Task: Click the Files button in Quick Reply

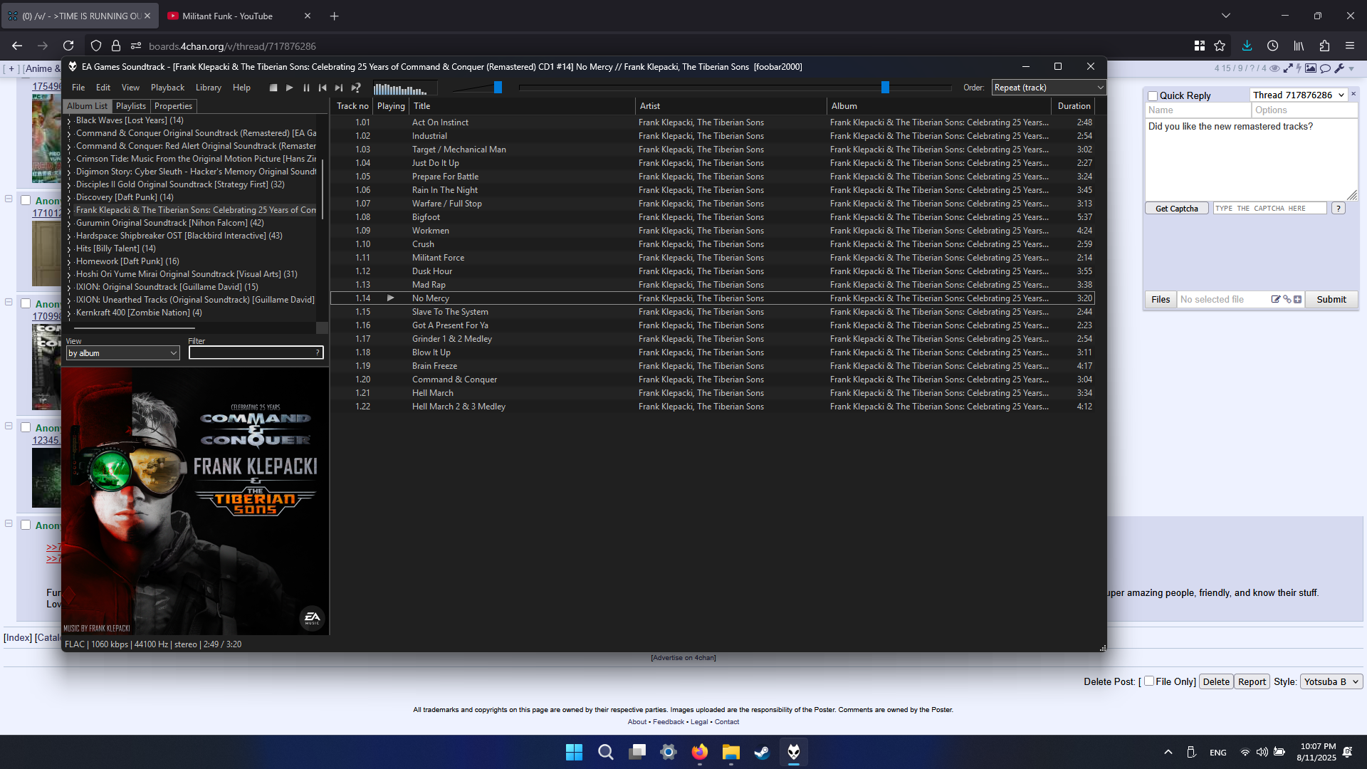Action: point(1161,300)
